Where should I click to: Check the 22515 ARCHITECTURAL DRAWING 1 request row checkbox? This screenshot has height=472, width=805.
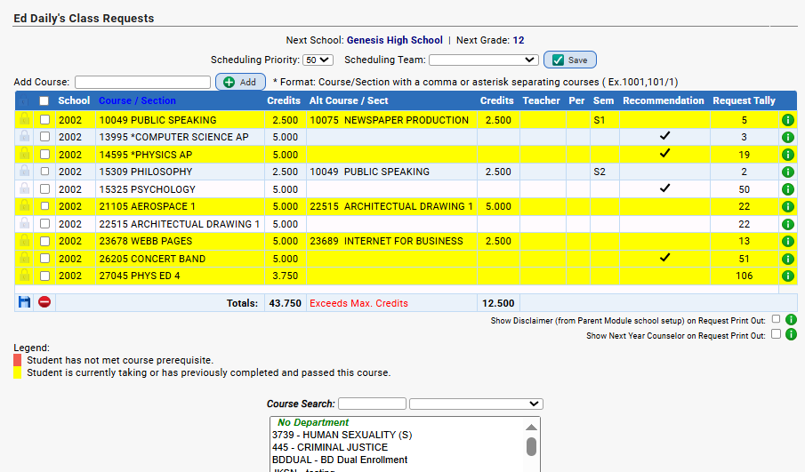[x=44, y=224]
